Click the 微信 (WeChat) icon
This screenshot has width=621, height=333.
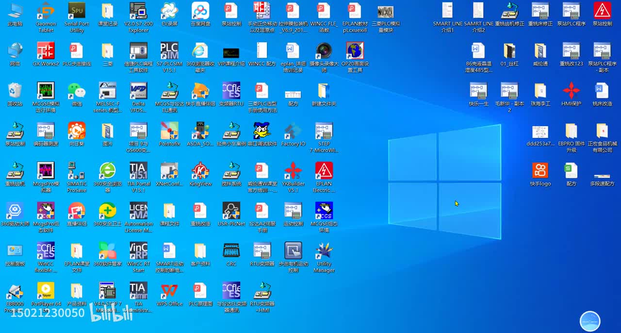coord(77,91)
